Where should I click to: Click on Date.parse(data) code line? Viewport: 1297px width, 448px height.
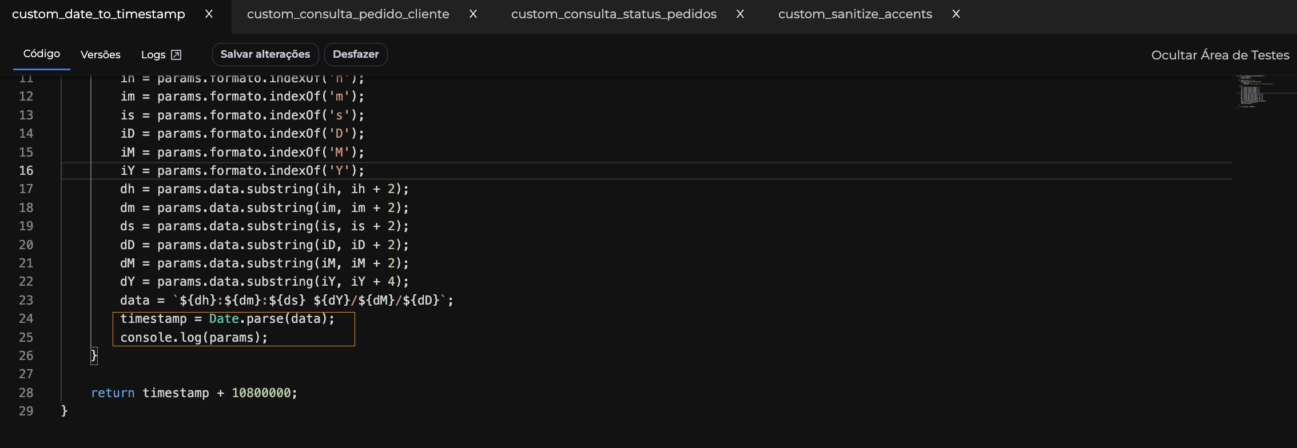pyautogui.click(x=227, y=319)
